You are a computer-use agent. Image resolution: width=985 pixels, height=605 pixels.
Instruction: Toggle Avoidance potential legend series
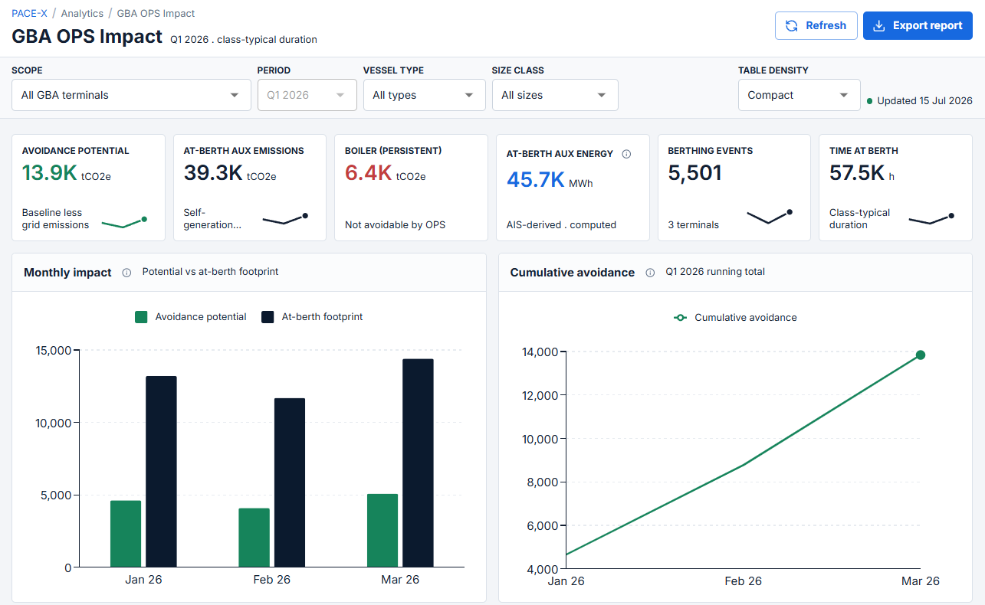pos(191,316)
